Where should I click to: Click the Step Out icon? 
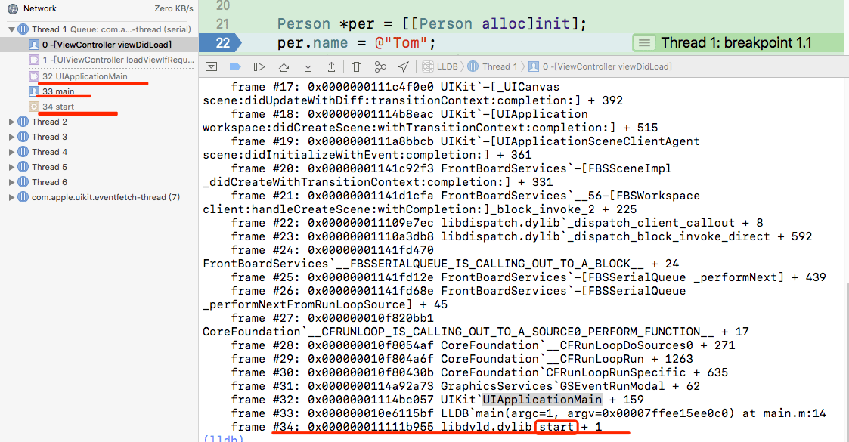click(331, 66)
